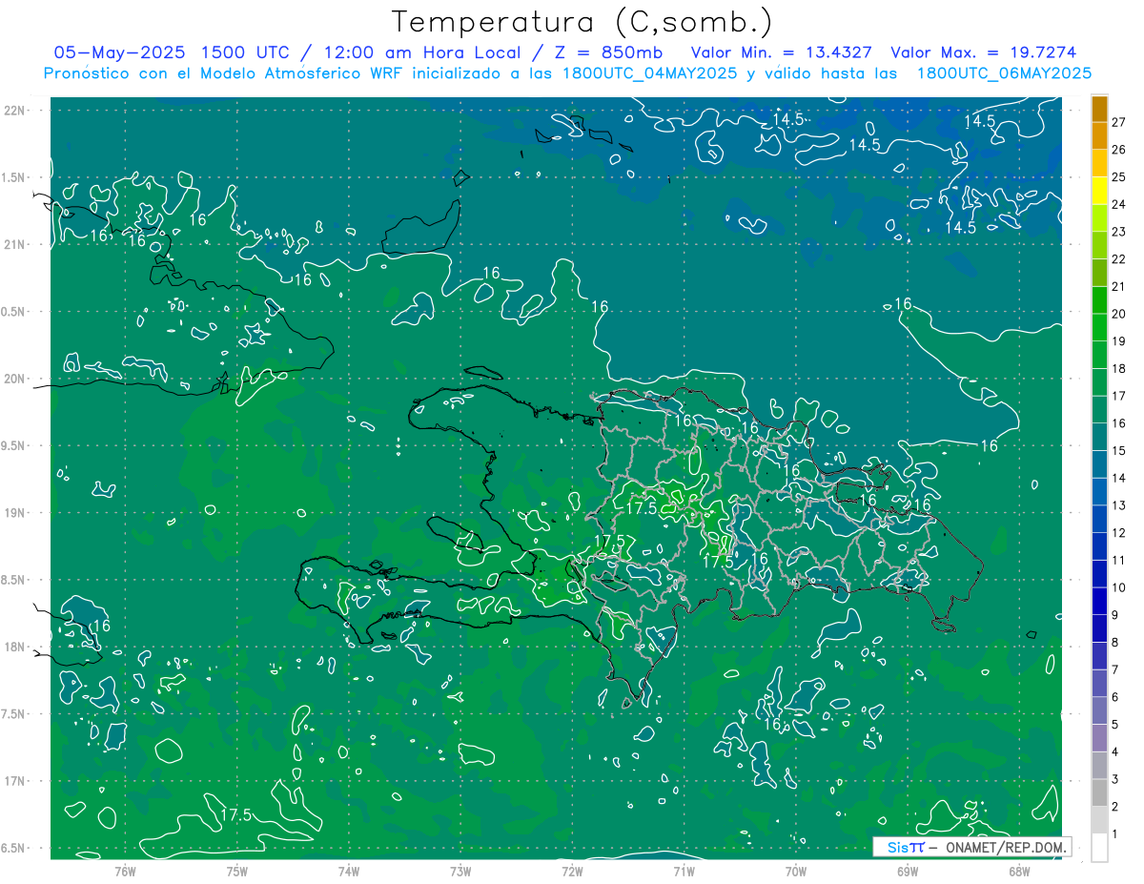1144x884 pixels.
Task: Click the dark orange top color scale segment
Action: coord(1099,109)
